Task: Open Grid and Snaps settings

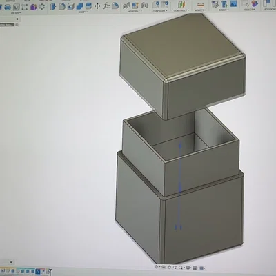Action: click(x=195, y=268)
